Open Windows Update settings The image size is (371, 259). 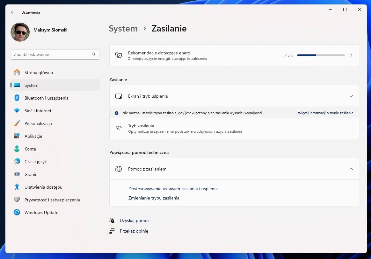(x=41, y=213)
